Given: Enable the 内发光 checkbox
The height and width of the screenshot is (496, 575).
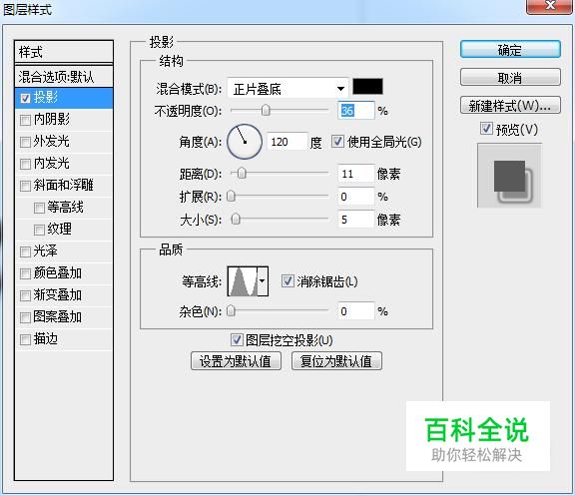Looking at the screenshot, I should tap(25, 164).
